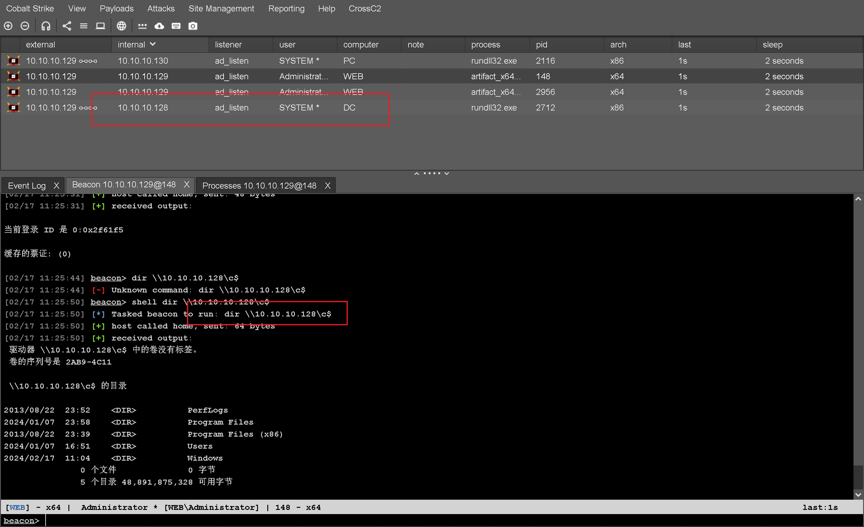Viewport: 864px width, 527px height.
Task: Collapse the split pane divider up arrow
Action: point(417,173)
